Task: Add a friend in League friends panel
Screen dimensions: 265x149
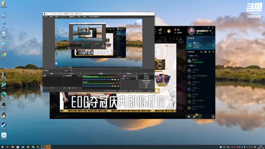Action: (201, 52)
